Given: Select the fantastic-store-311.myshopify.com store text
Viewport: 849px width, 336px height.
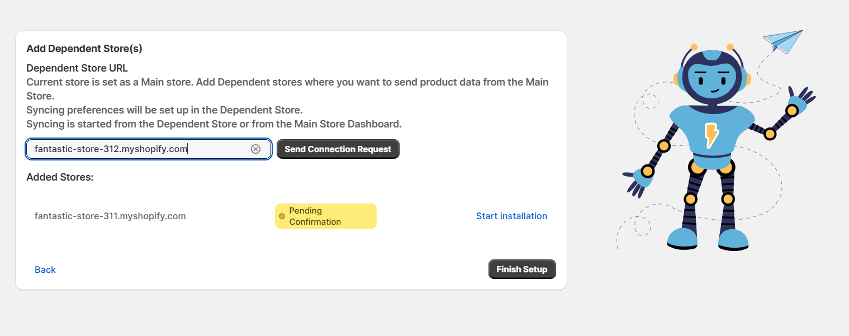Looking at the screenshot, I should coord(110,216).
